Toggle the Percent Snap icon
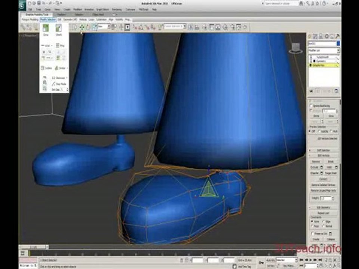 pyautogui.click(x=147, y=27)
